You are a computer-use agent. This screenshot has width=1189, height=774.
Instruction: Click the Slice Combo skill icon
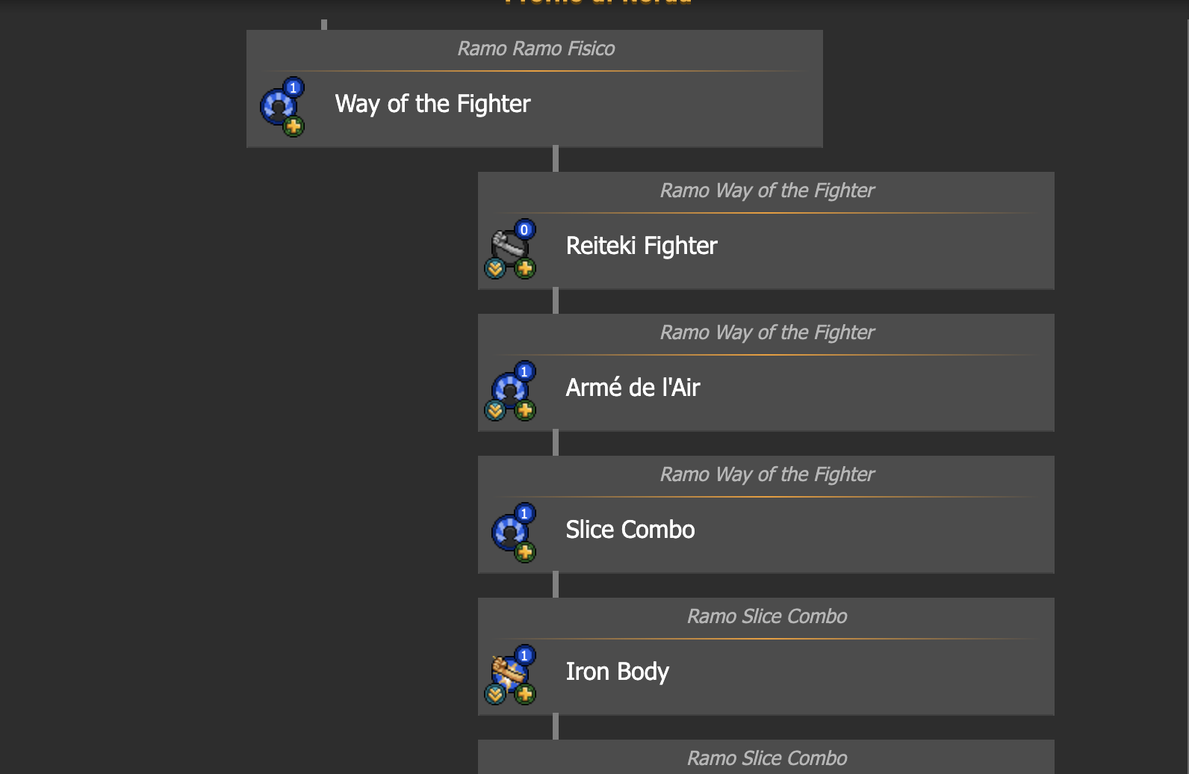[x=510, y=531]
